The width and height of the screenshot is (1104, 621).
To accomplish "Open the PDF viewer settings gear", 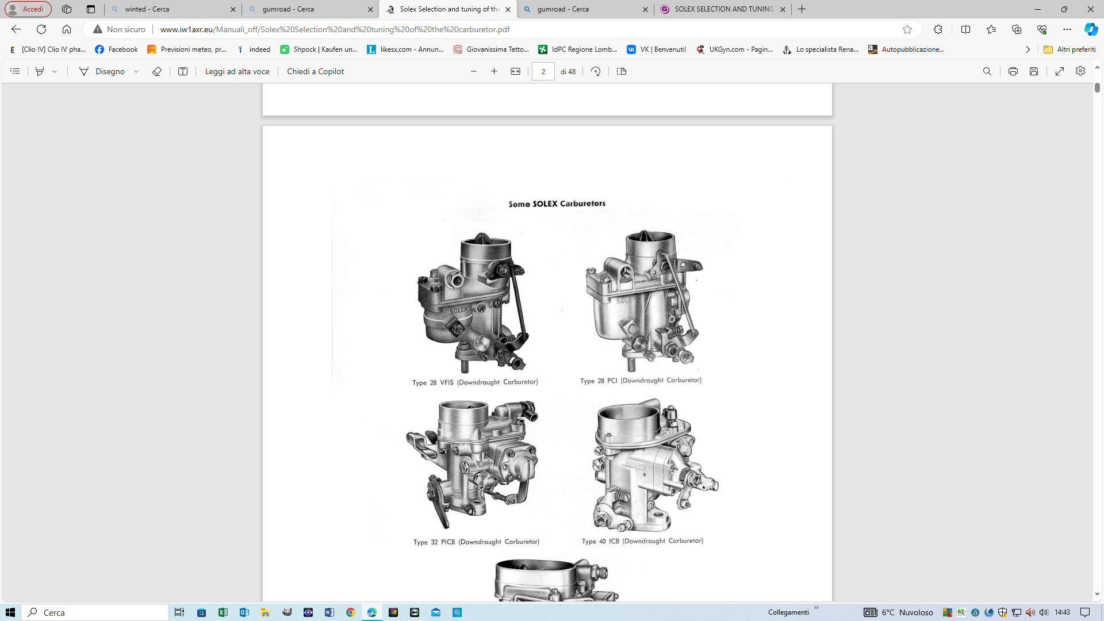I will click(x=1080, y=71).
